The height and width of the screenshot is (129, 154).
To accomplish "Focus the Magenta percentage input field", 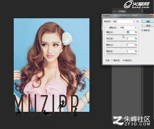I will pos(130,39).
